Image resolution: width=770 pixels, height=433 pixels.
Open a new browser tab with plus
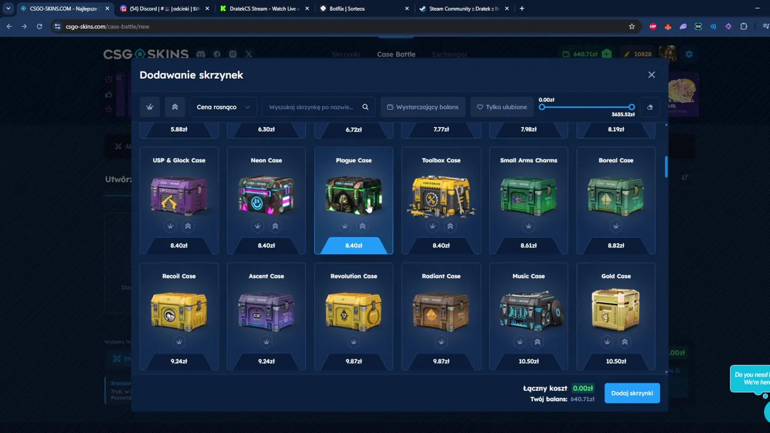click(522, 8)
